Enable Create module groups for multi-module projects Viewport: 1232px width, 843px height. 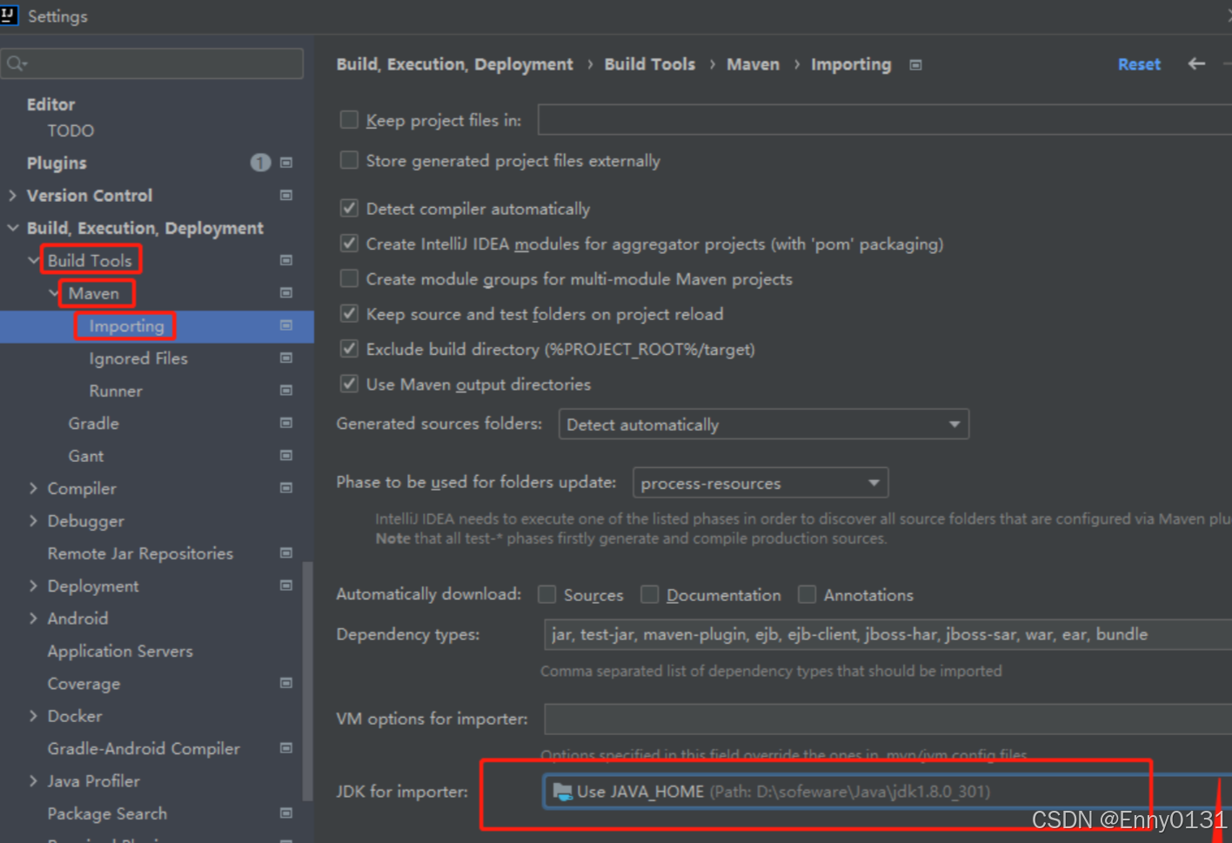point(349,278)
